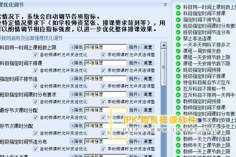The width and height of the screenshot is (236, 157).
Task: Click green check icon beside 班级指定时间不排课
Action: pos(178,76)
